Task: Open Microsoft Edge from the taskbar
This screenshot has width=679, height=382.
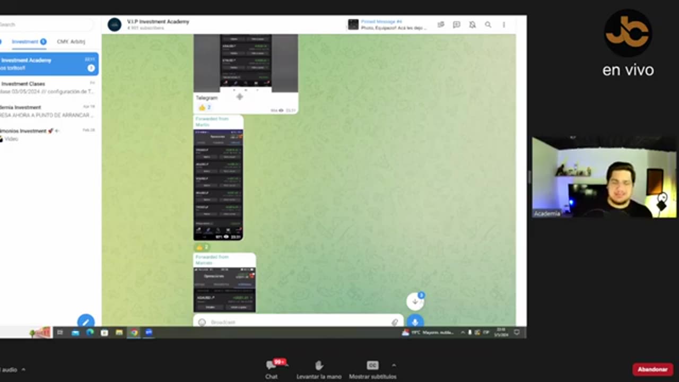Action: [90, 332]
